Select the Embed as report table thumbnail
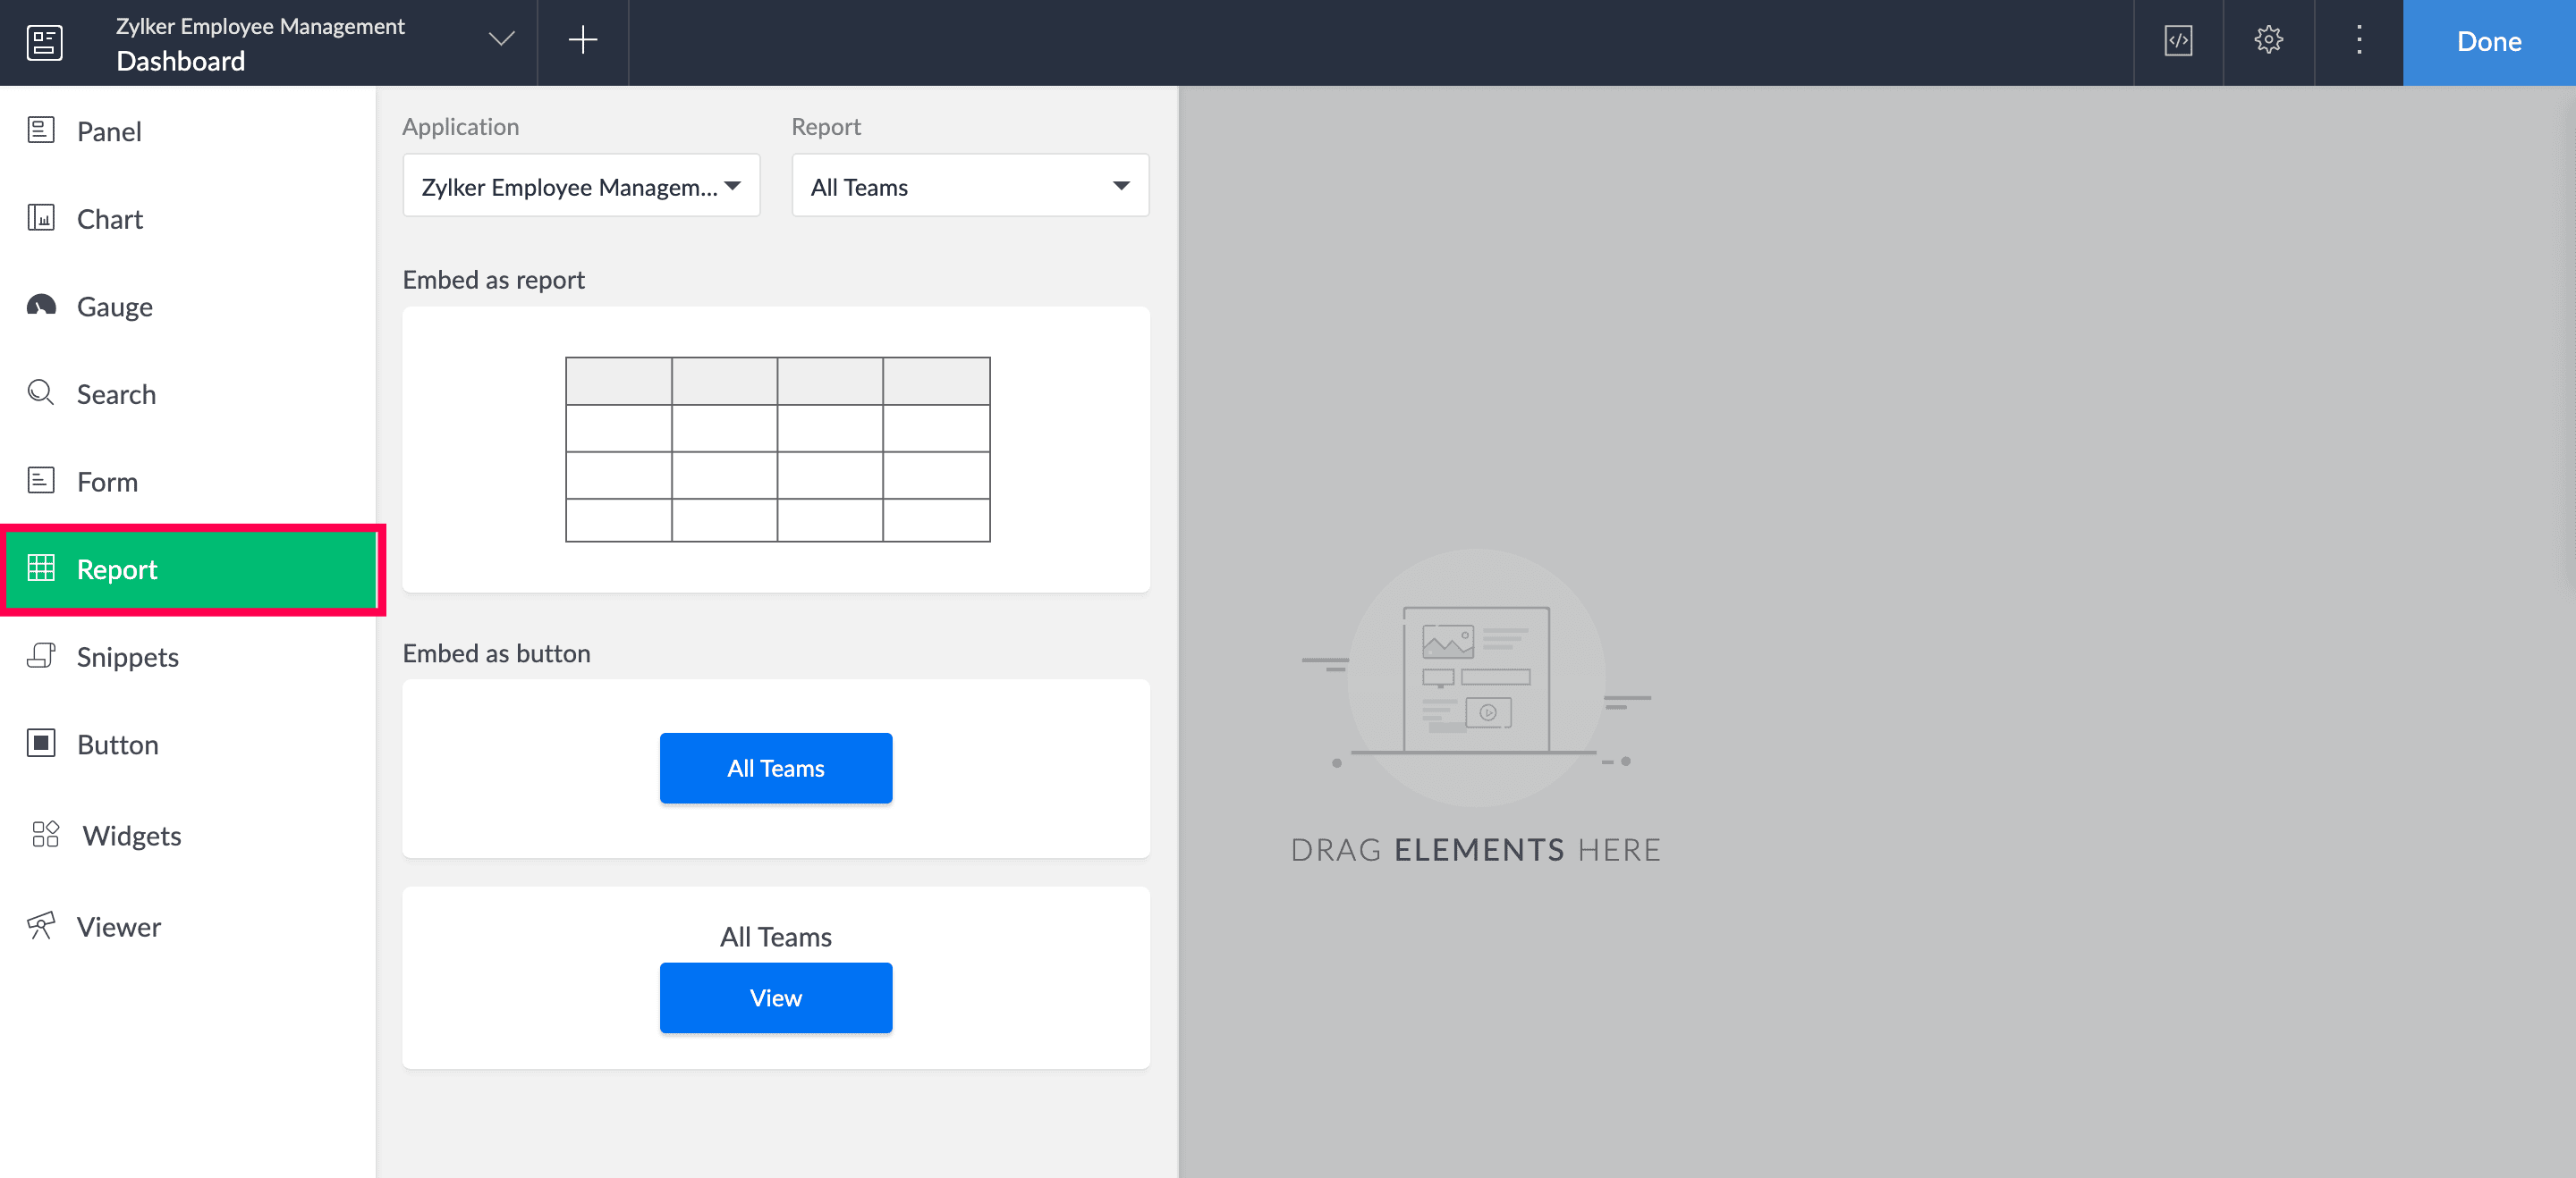This screenshot has width=2576, height=1178. (776, 450)
